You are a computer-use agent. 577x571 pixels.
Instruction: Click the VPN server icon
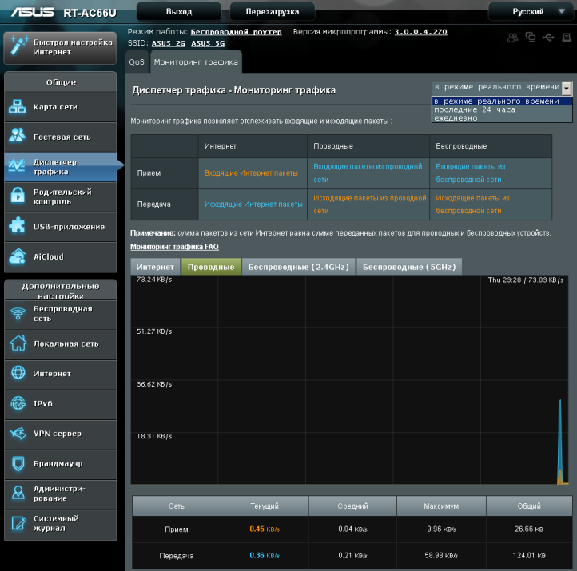click(x=18, y=433)
